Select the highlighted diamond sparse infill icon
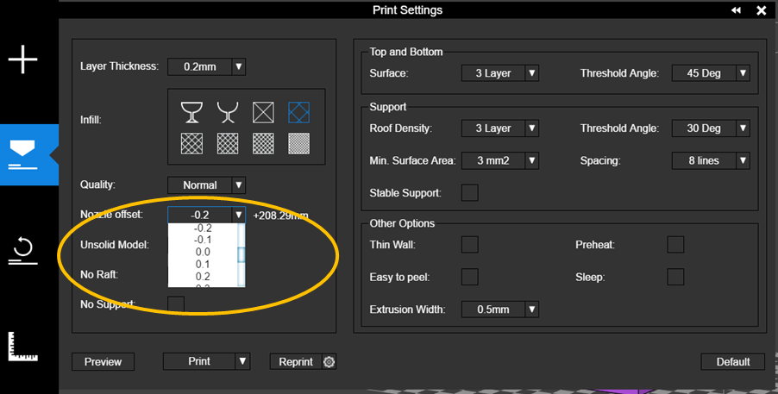Viewport: 778px width, 394px height. (x=298, y=112)
